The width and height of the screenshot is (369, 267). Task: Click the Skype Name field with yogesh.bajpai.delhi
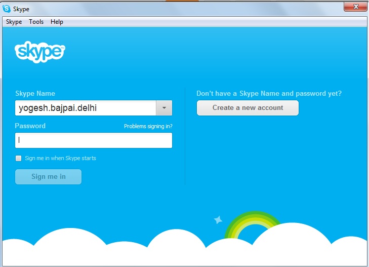tap(86, 108)
